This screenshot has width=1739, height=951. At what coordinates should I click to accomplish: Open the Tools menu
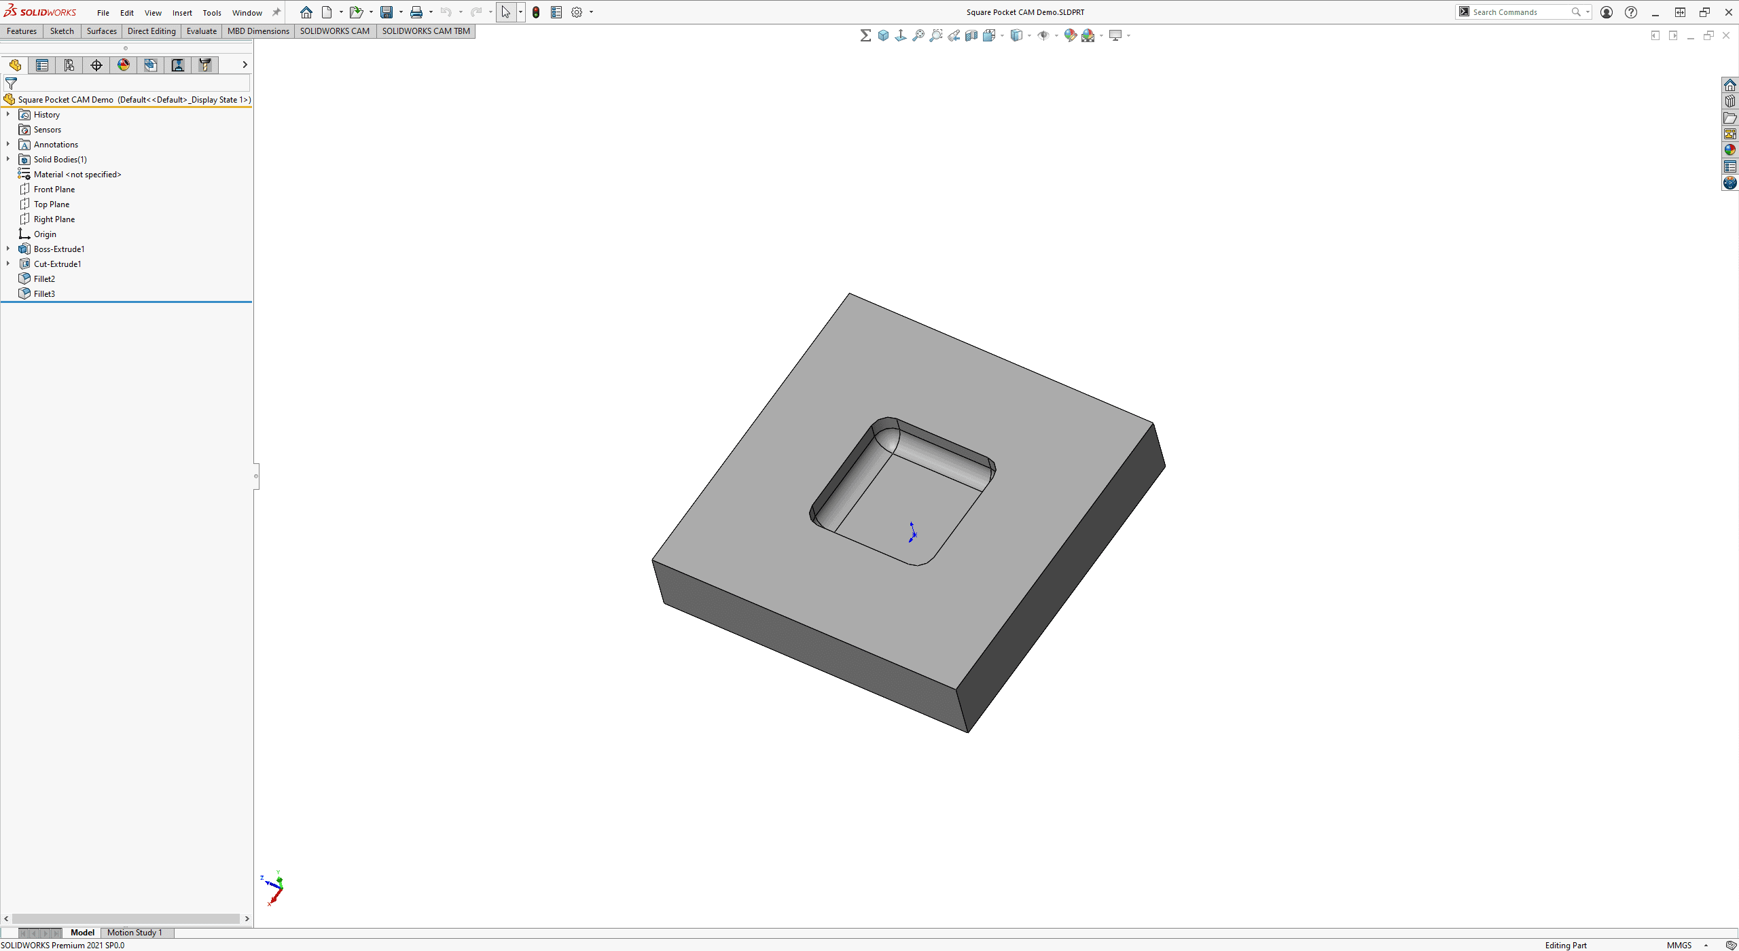(211, 11)
